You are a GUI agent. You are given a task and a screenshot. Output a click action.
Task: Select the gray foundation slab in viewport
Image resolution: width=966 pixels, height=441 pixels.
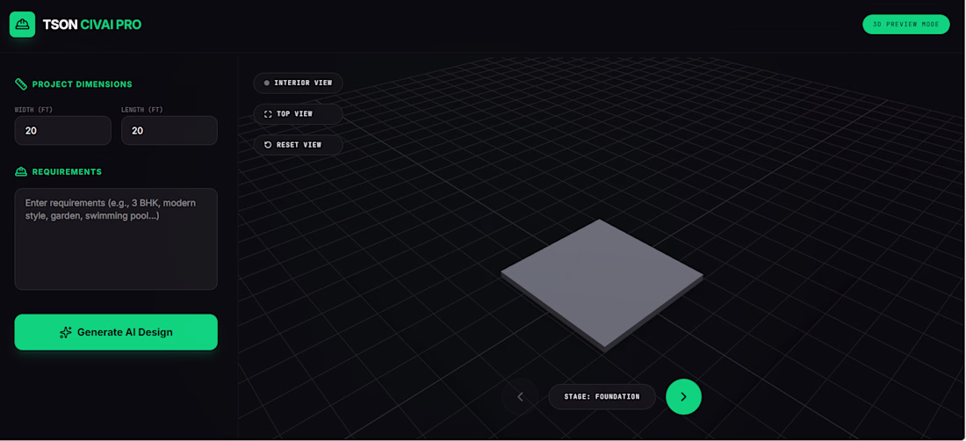[x=602, y=284]
